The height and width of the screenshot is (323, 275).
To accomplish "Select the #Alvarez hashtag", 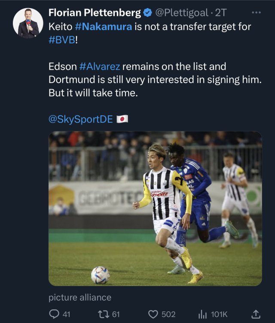I will tap(100, 67).
